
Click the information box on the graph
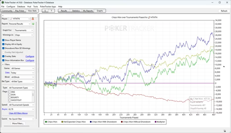[200, 104]
